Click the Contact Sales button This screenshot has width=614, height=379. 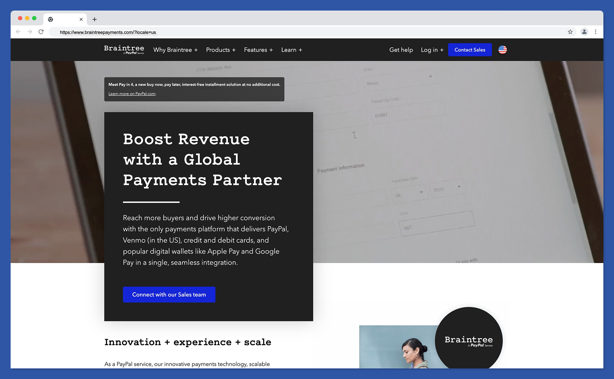pos(470,50)
